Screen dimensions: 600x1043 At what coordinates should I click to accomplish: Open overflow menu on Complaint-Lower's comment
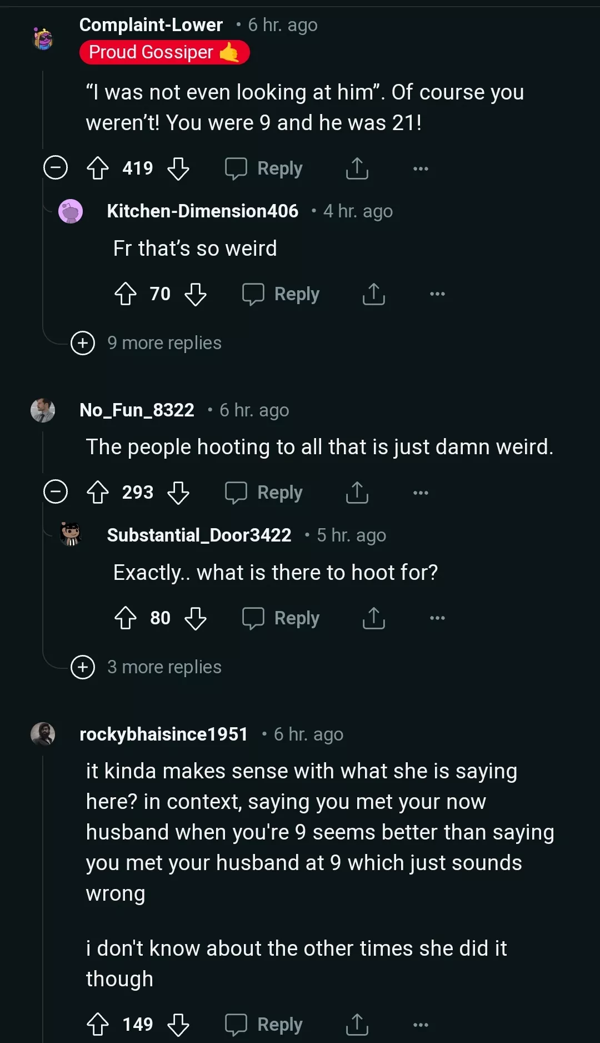421,168
